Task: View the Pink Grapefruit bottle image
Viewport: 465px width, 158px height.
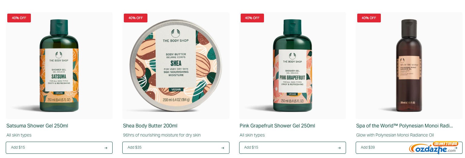Action: [x=292, y=65]
